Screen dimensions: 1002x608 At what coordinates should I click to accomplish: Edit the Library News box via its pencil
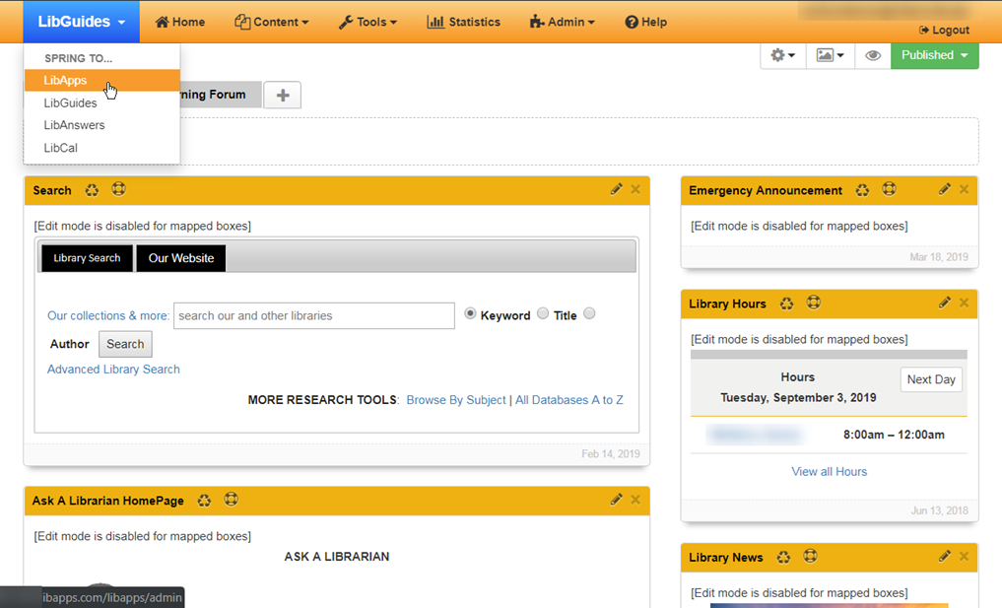click(x=944, y=556)
